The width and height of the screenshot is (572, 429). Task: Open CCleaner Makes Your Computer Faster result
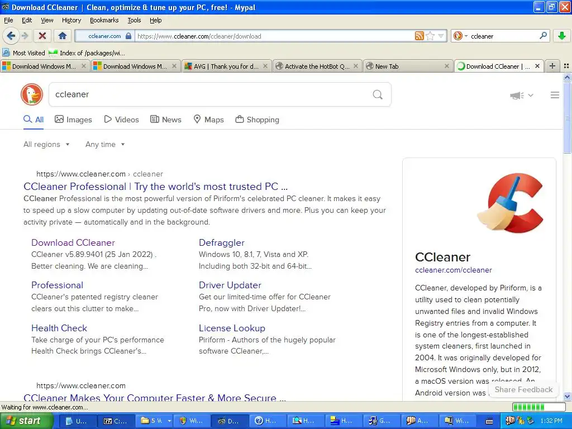pyautogui.click(x=155, y=397)
